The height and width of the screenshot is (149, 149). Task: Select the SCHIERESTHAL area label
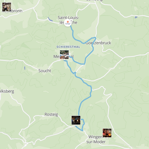[x=68, y=47]
